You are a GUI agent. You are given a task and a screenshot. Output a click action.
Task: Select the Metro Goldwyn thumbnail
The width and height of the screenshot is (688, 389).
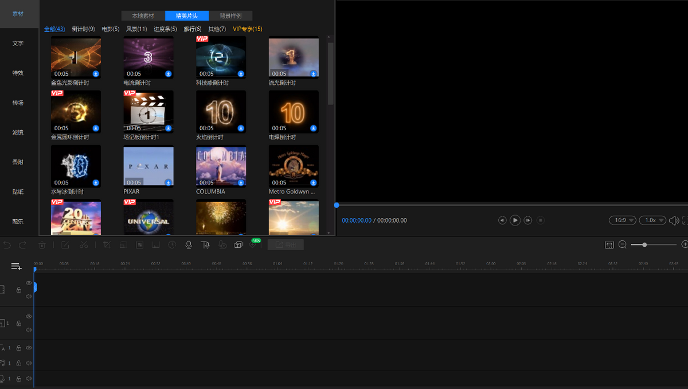click(x=294, y=166)
